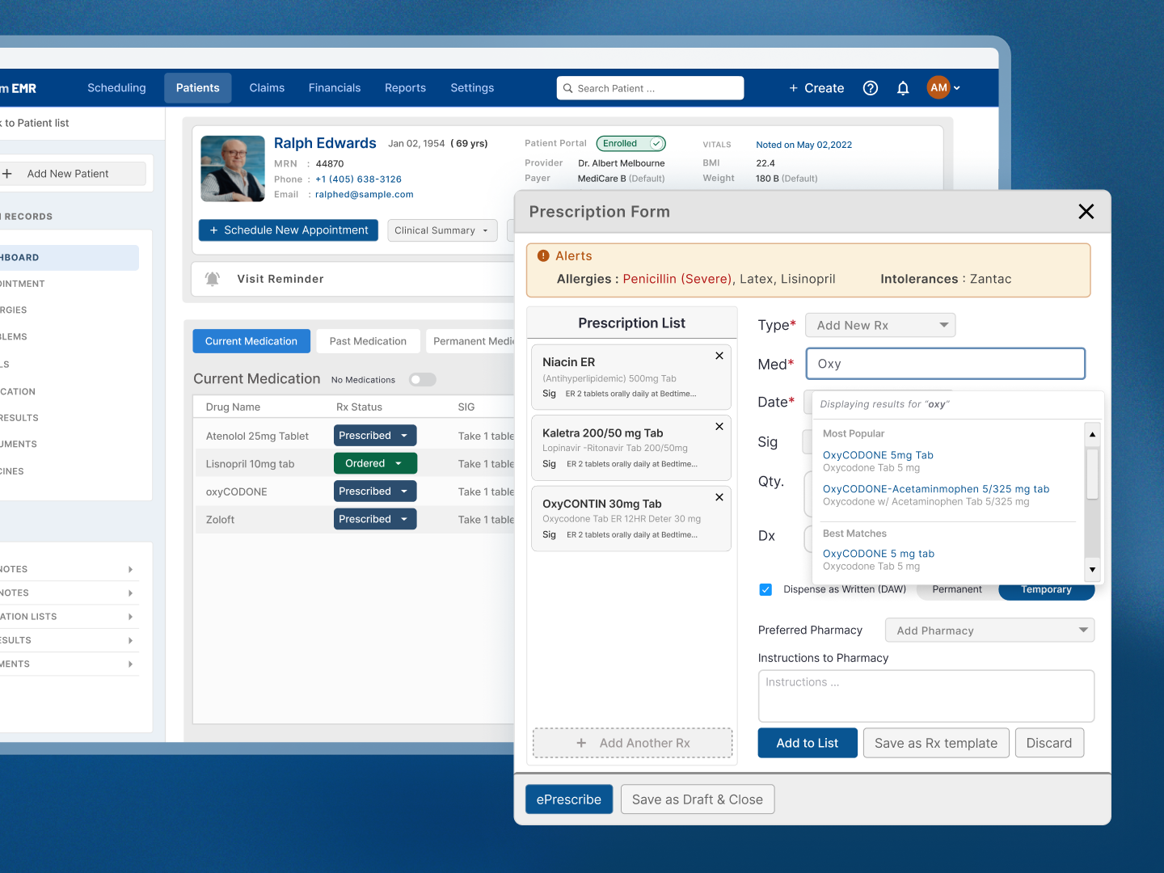Screen dimensions: 1164x873
Task: Click Add Another Rx plus icon
Action: click(581, 742)
